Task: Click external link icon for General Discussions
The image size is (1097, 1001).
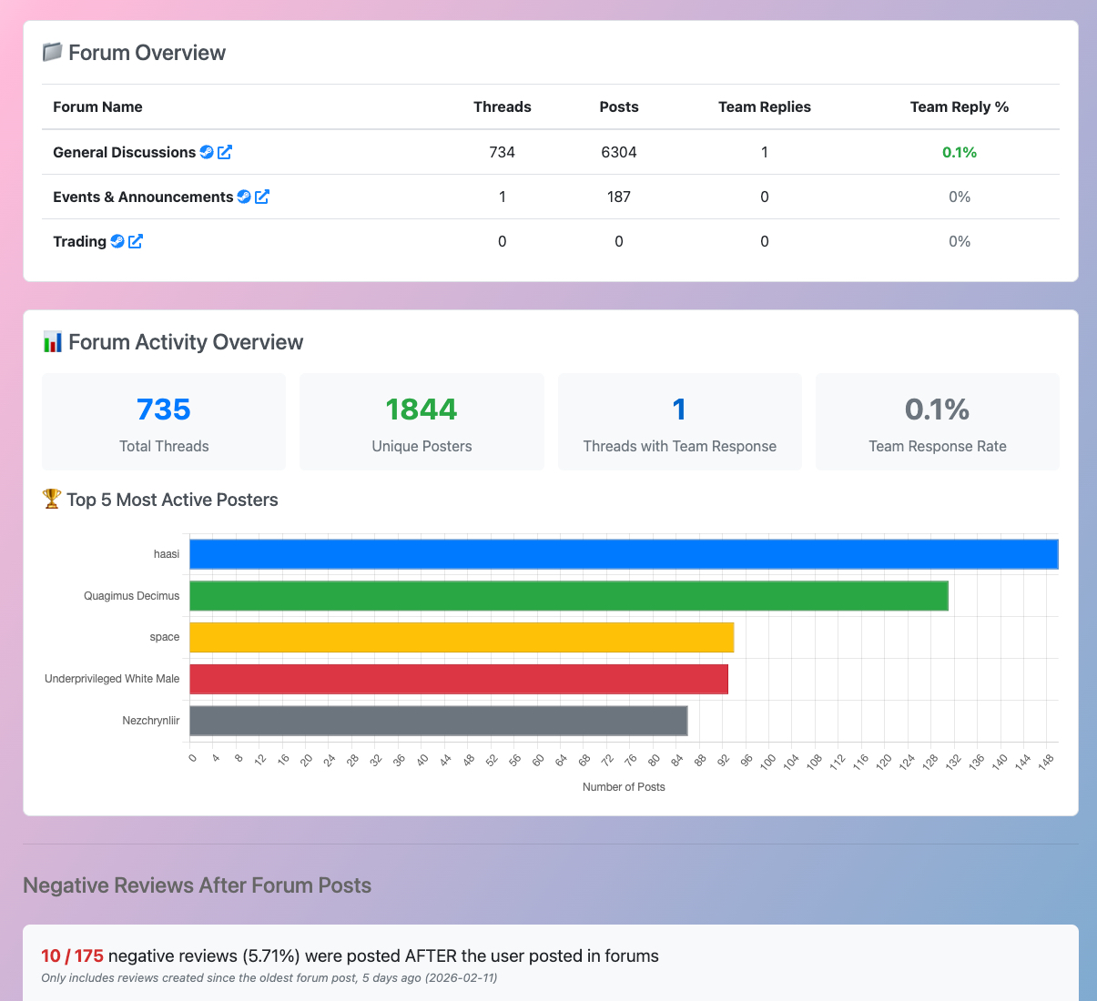Action: pos(225,152)
